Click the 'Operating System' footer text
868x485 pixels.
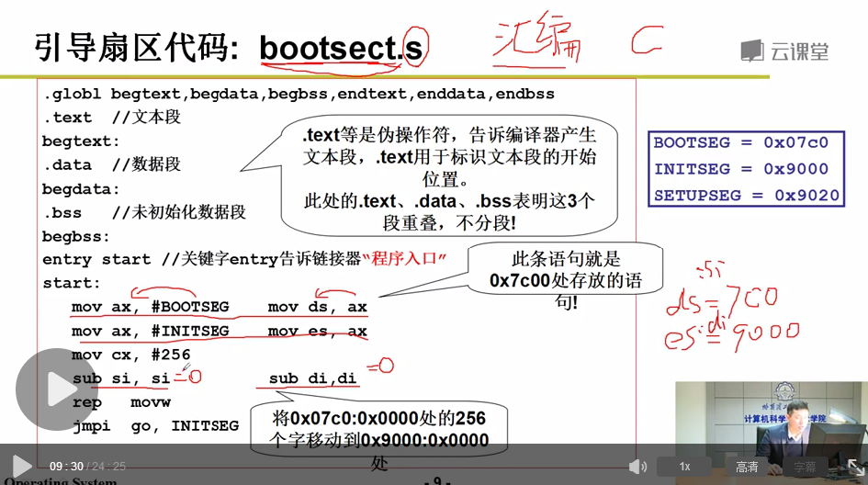click(x=61, y=481)
